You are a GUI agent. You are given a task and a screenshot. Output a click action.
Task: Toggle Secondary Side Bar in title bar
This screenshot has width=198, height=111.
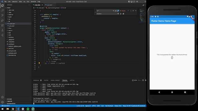[134, 2]
